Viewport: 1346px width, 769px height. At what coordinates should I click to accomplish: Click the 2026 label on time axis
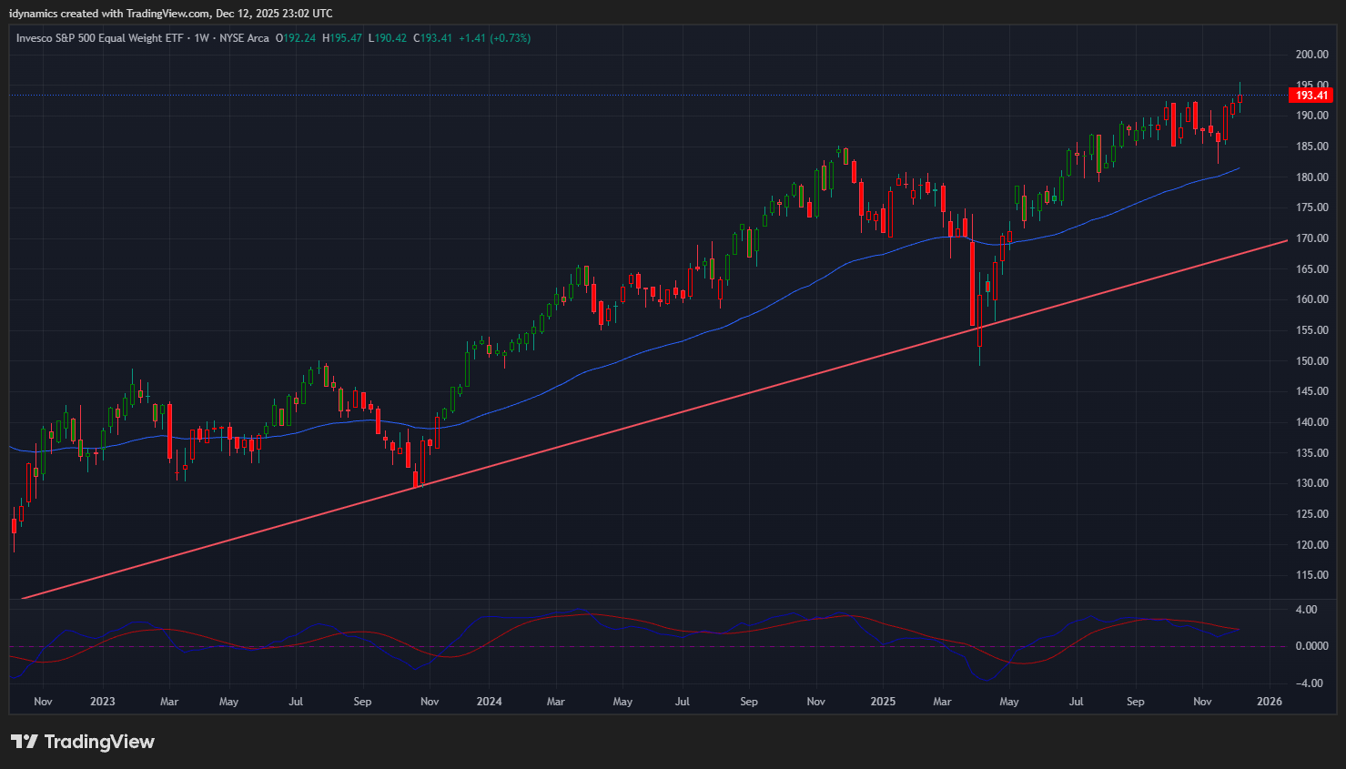[x=1269, y=702]
